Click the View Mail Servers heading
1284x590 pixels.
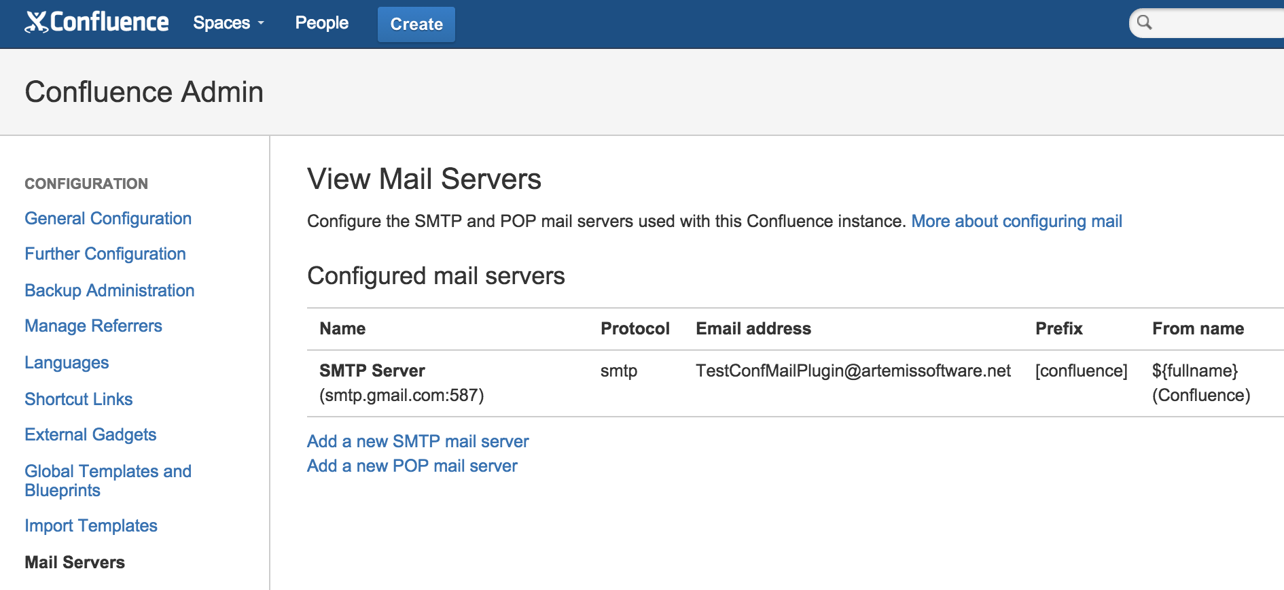tap(424, 179)
